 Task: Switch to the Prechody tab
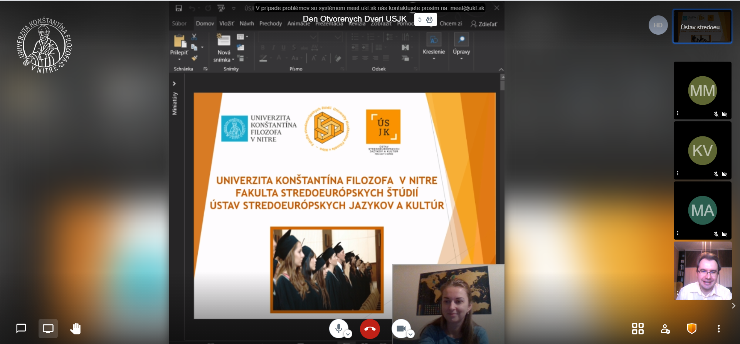click(x=271, y=23)
